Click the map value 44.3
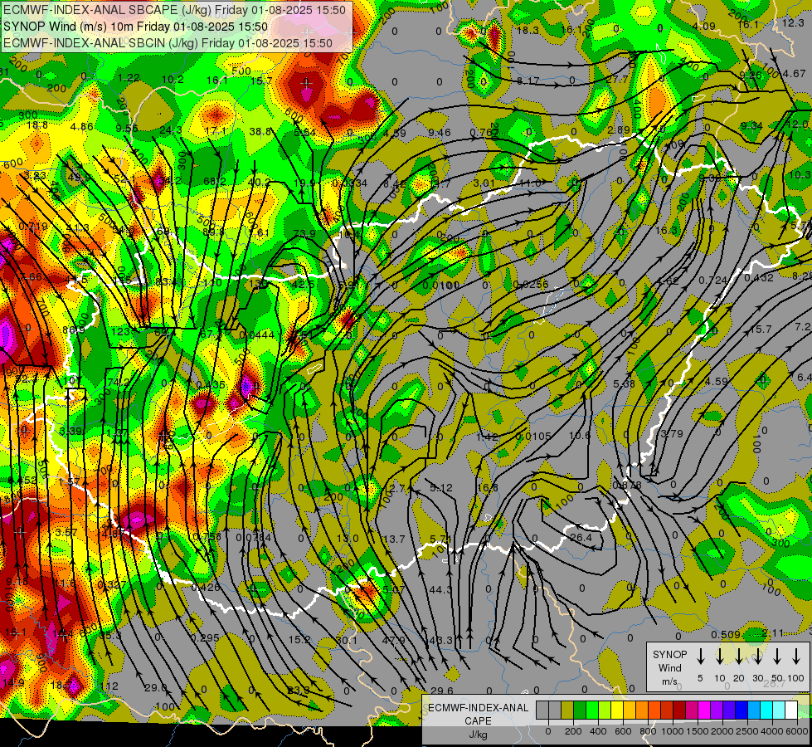 (x=441, y=589)
